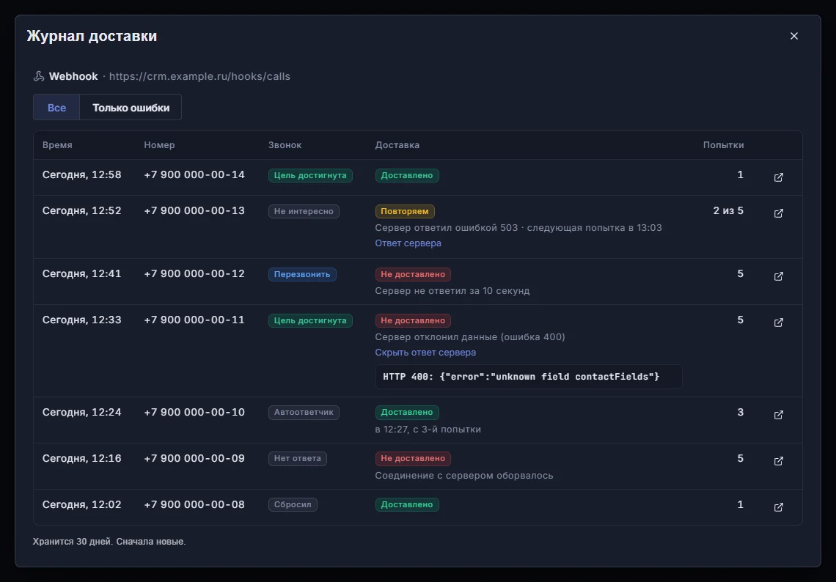Click the Доставлено badge for 12:58 row

coord(407,175)
